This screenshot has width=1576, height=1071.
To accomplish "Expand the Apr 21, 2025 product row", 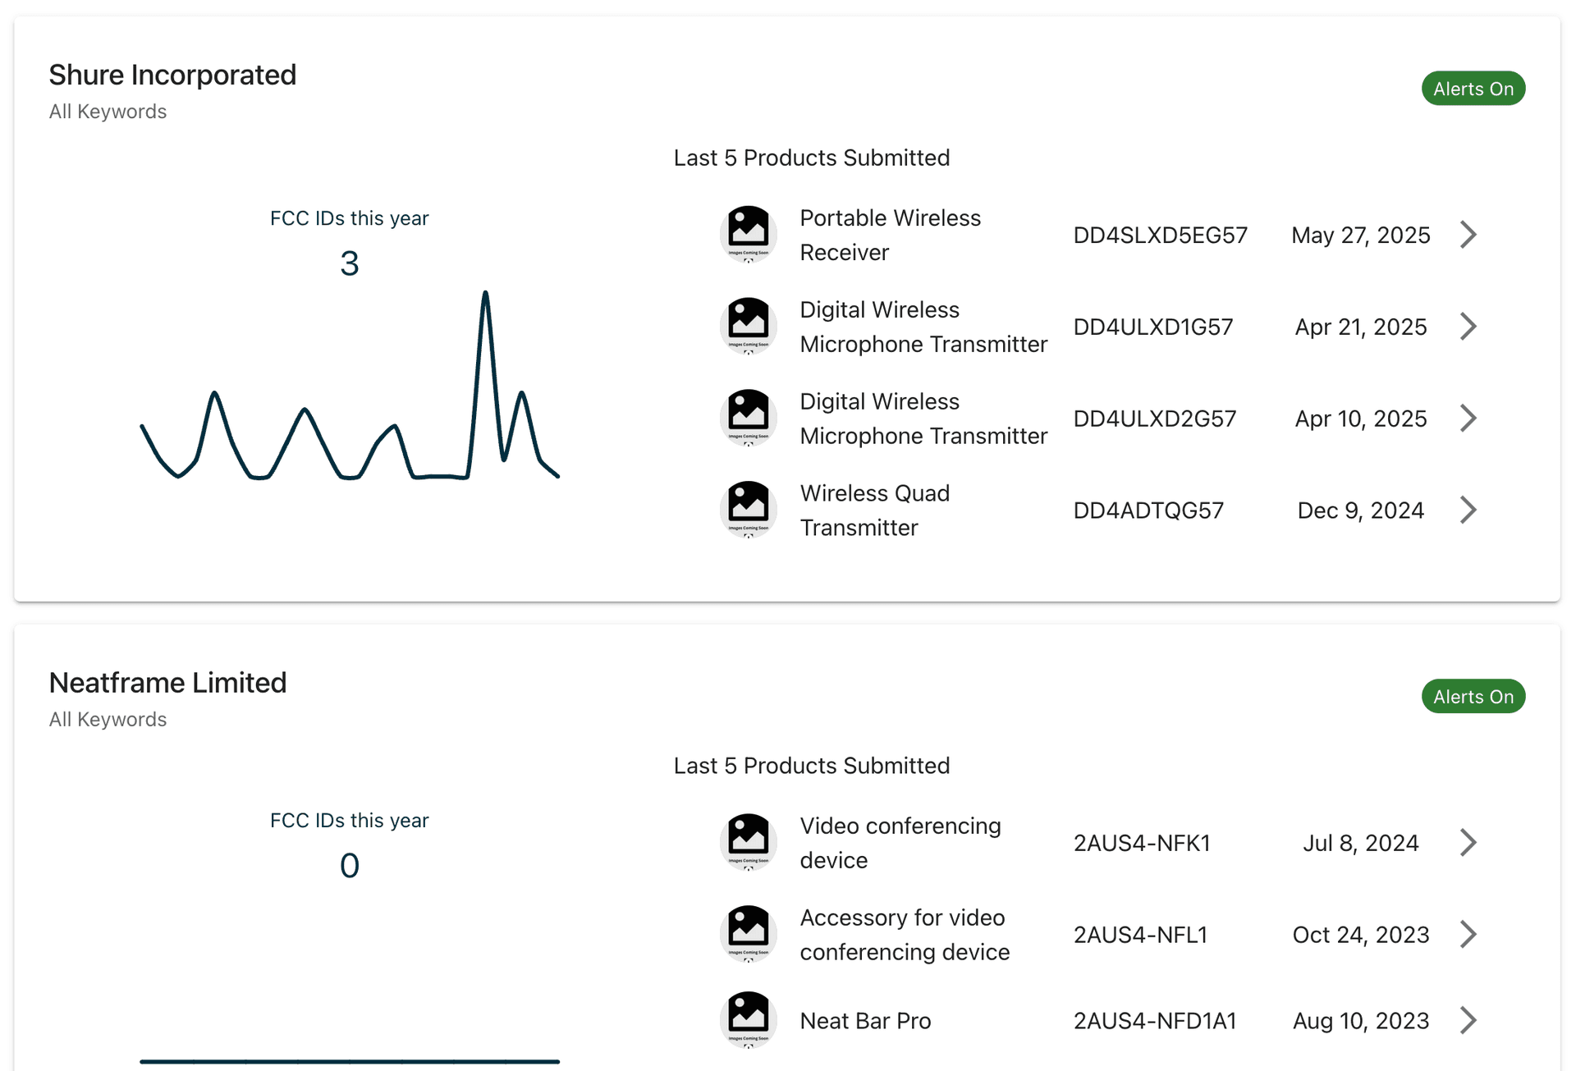I will [1468, 327].
